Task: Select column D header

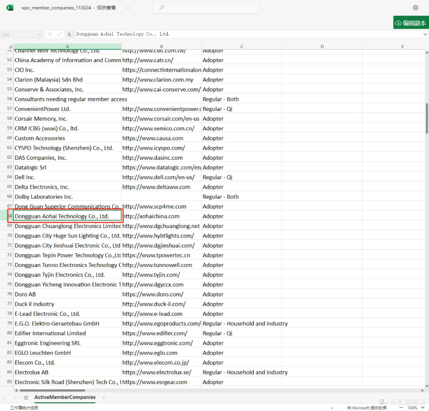Action: [322, 46]
